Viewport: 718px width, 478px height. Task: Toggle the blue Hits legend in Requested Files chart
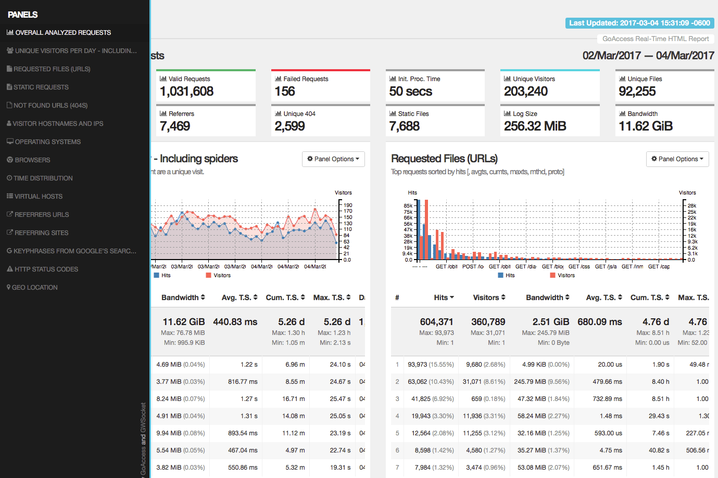[506, 276]
